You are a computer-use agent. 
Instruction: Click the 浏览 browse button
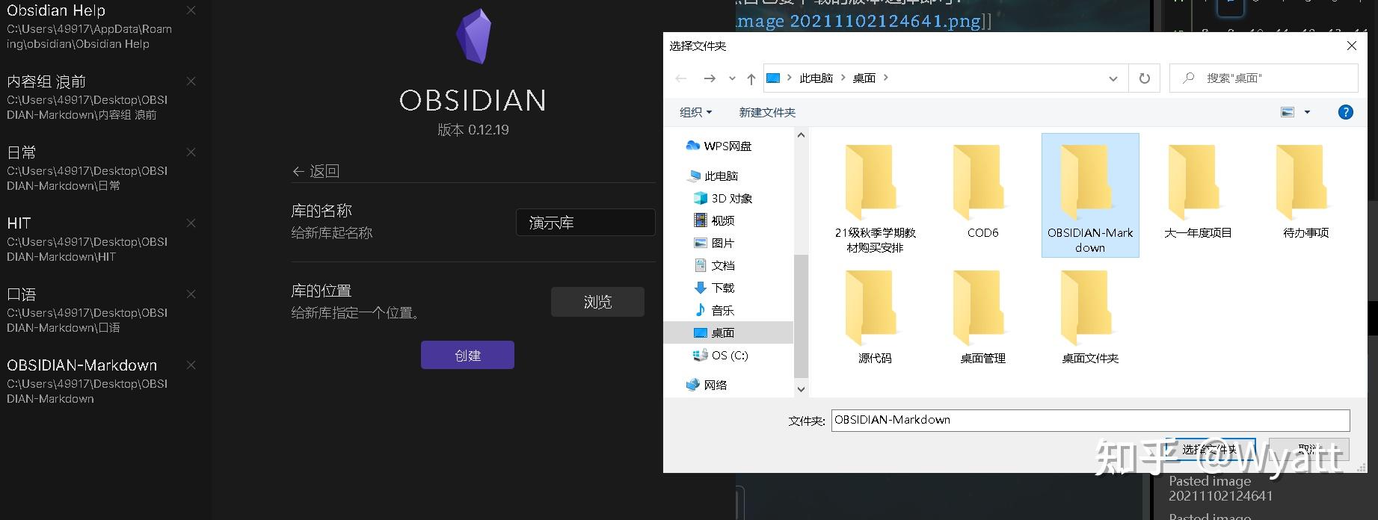pos(597,302)
